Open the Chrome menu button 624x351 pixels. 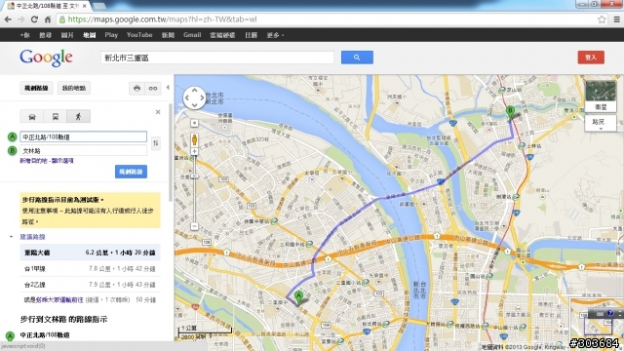tap(616, 19)
